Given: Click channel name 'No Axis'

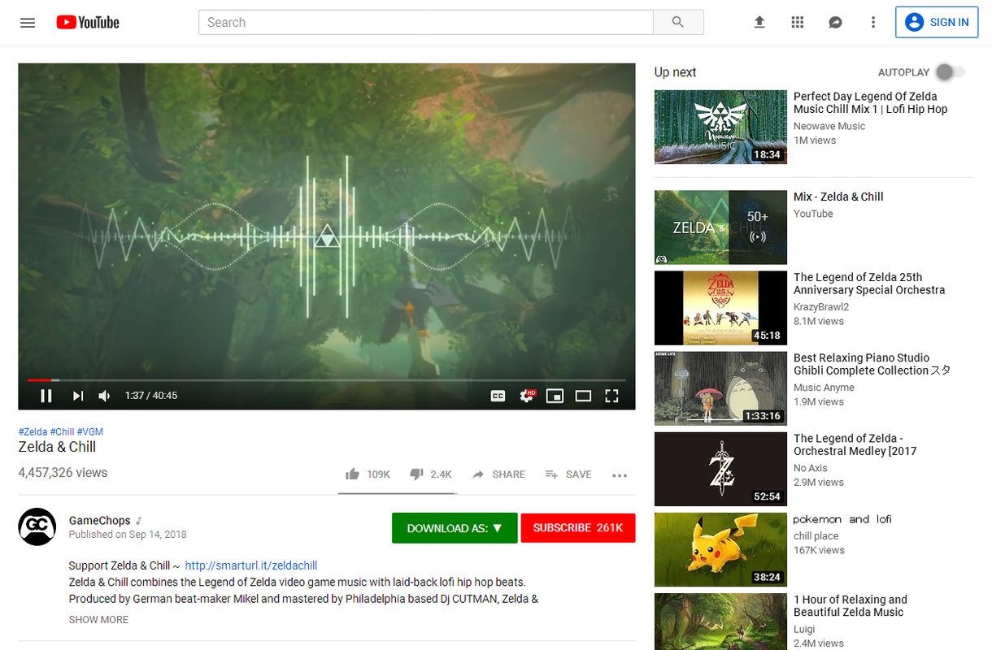Looking at the screenshot, I should 811,468.
